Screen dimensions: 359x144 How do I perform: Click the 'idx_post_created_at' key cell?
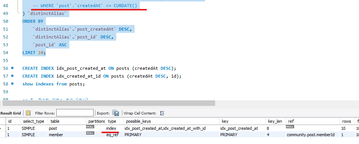(242, 128)
